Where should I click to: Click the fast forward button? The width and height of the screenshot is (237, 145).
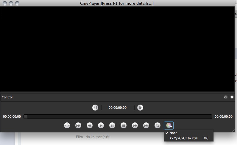135,125
